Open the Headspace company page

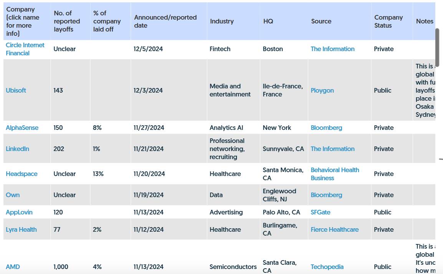click(21, 174)
